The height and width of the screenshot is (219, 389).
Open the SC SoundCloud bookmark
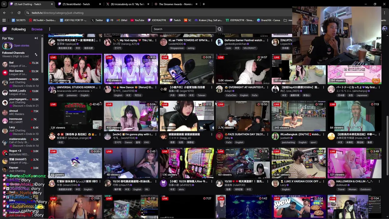[187, 20]
